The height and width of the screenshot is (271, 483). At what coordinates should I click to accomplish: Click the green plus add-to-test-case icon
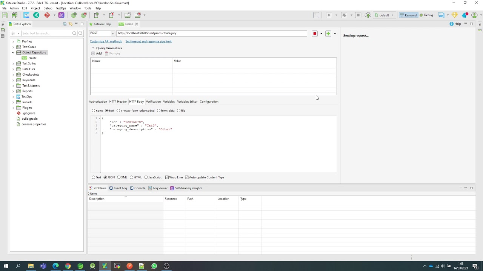coord(328,33)
